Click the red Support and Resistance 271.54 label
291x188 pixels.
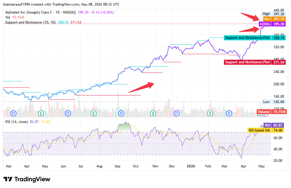click(255, 62)
